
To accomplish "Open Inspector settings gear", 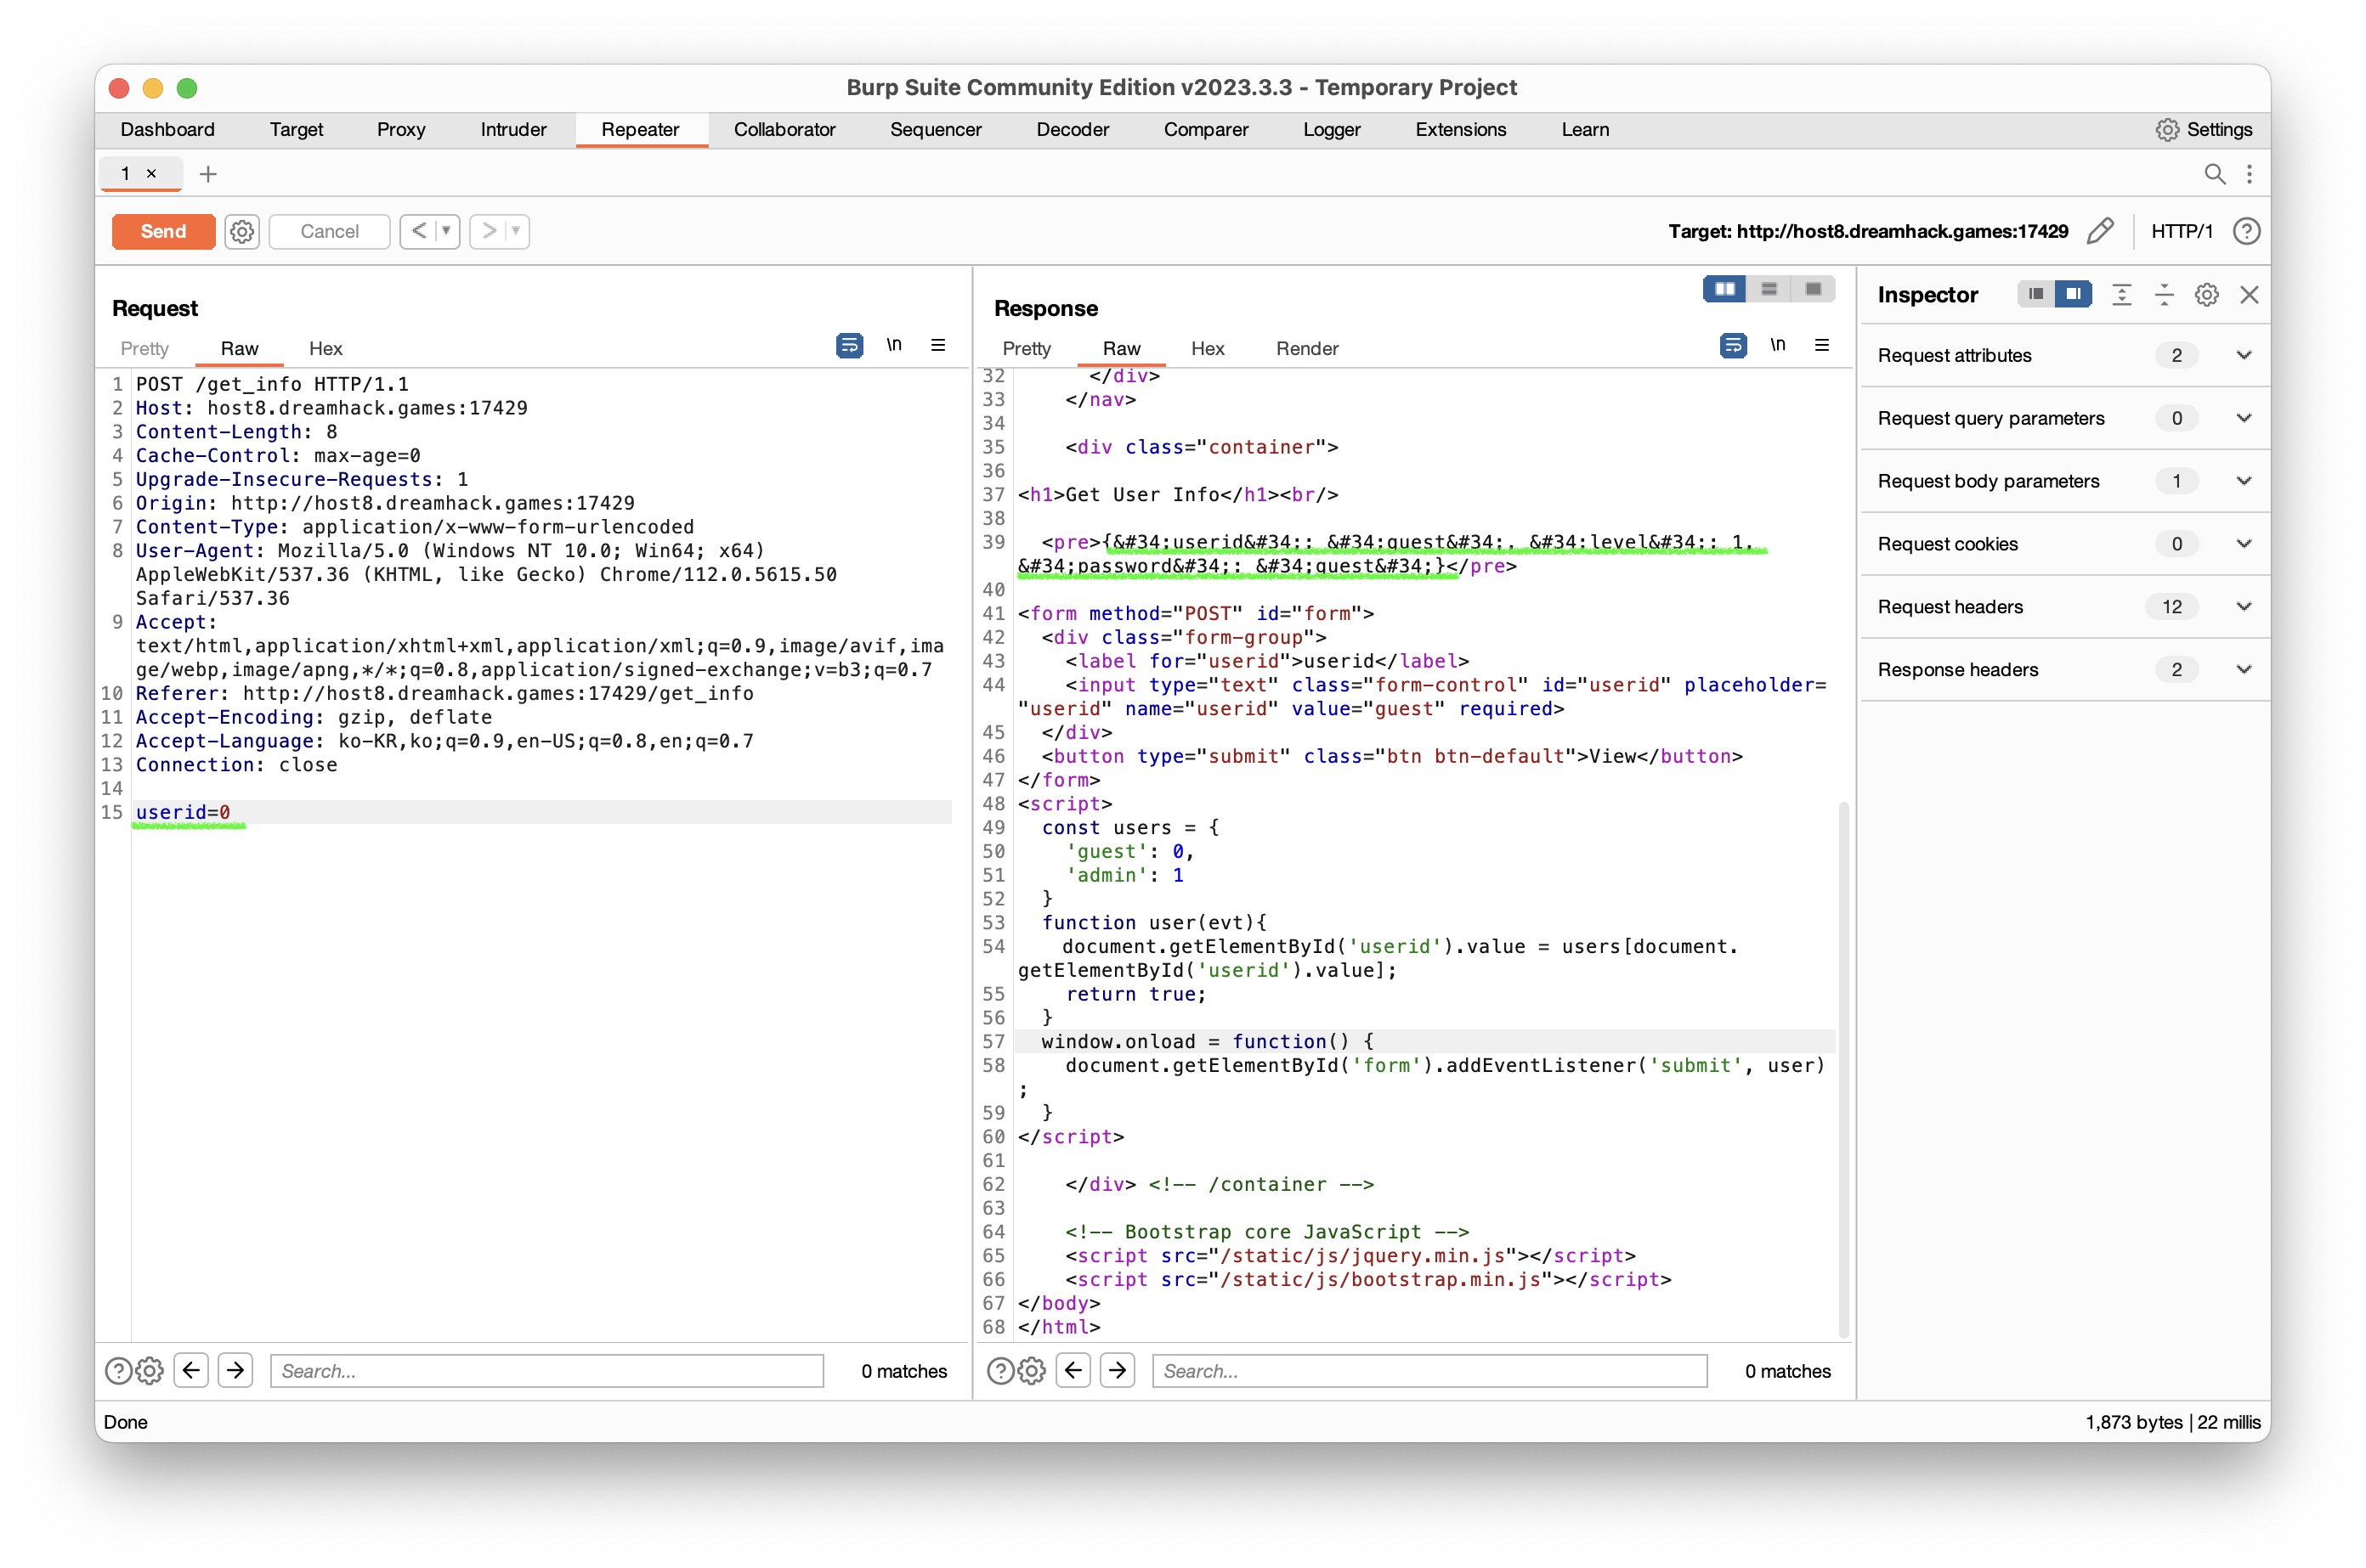I will click(2206, 295).
